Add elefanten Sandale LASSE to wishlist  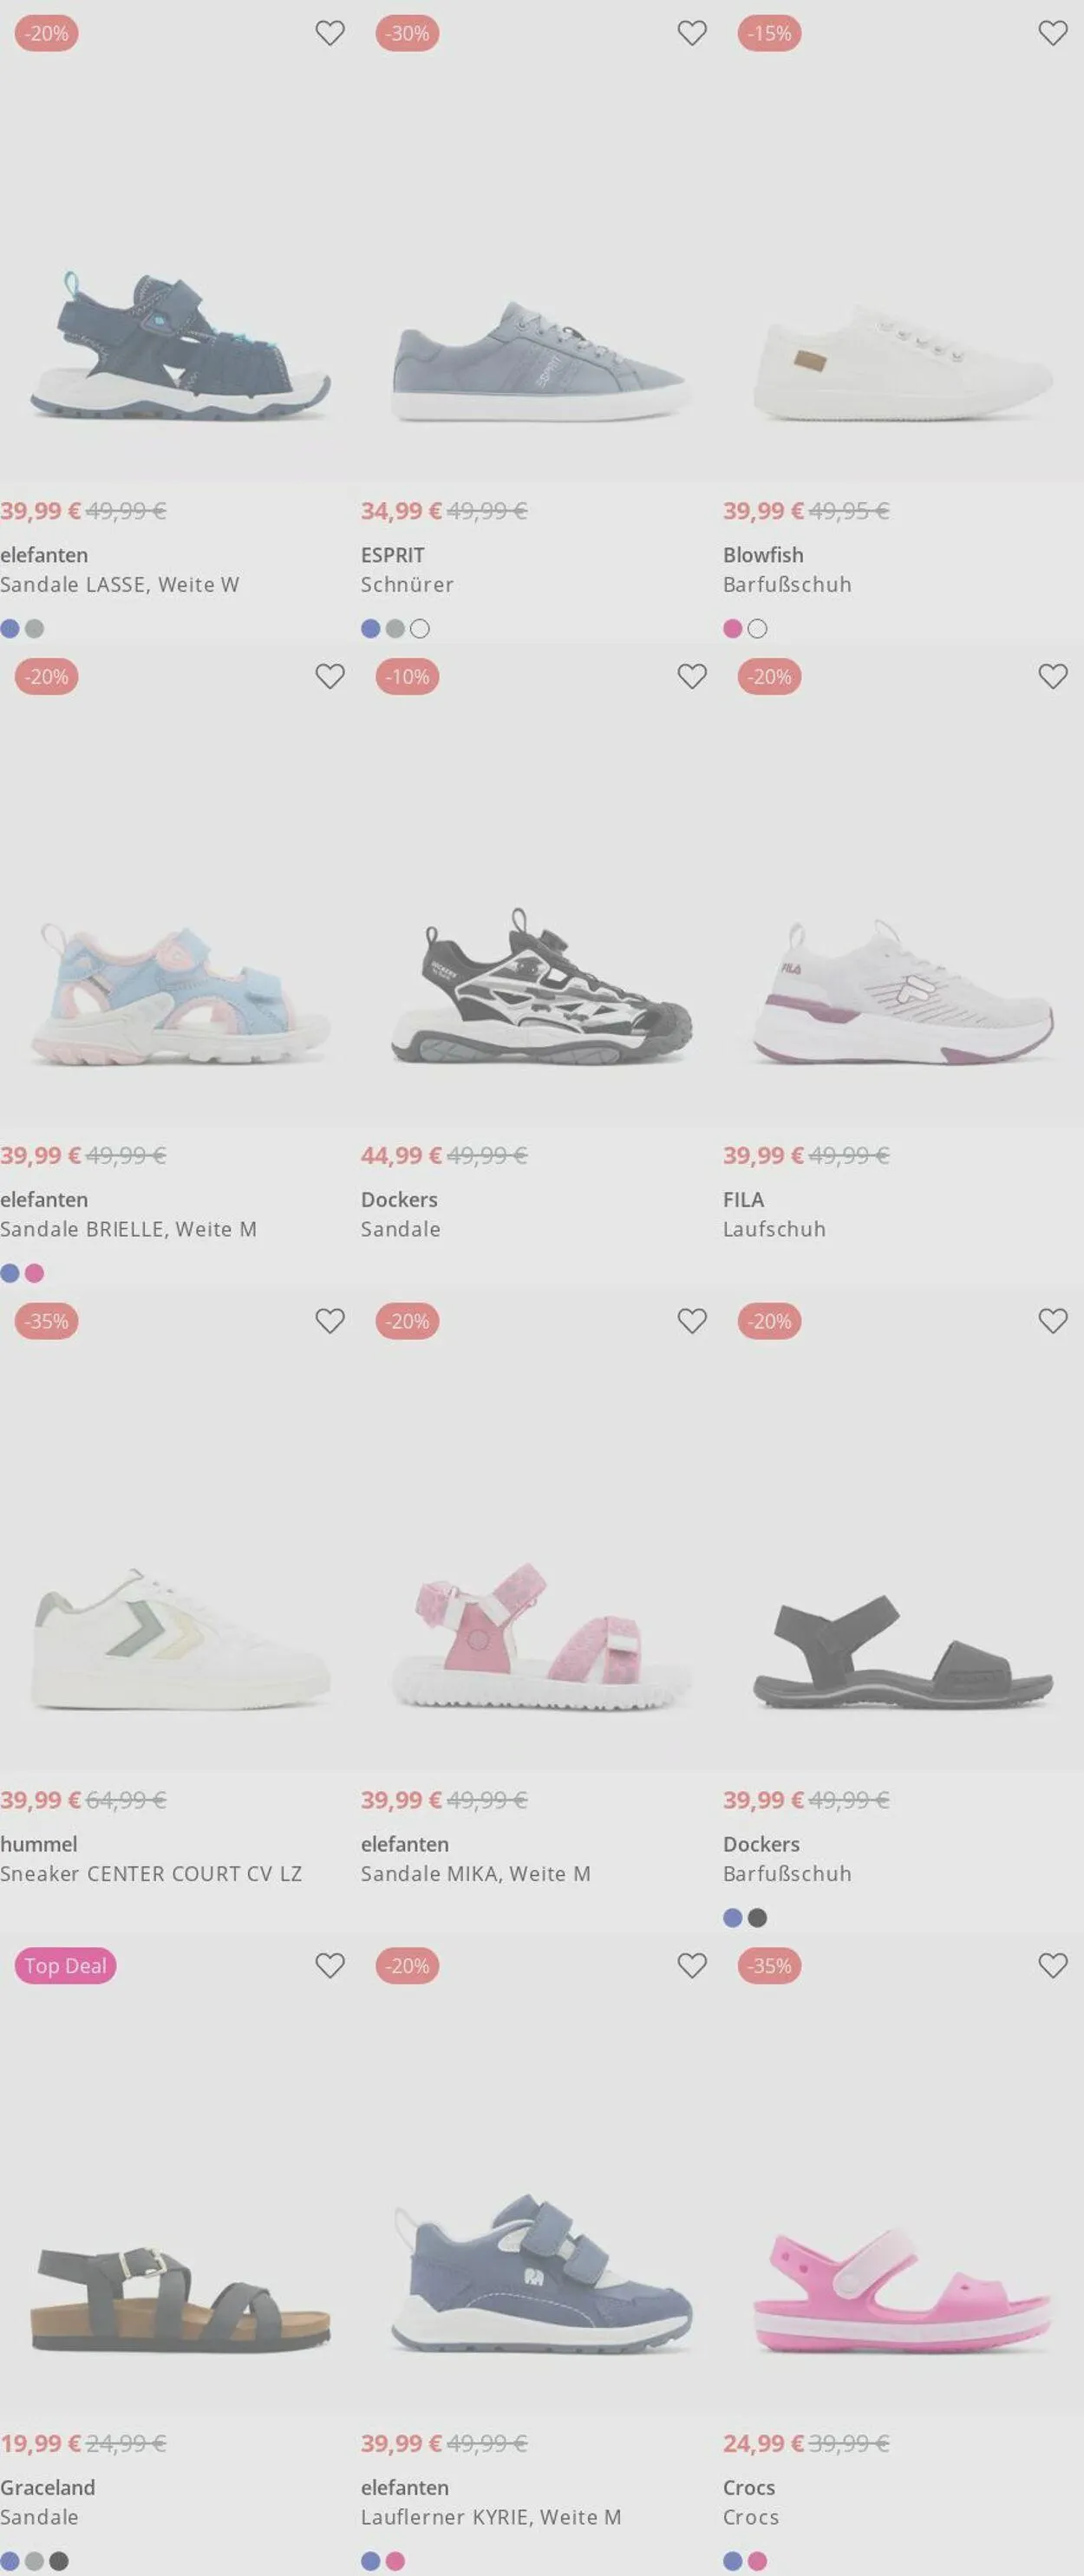point(330,33)
